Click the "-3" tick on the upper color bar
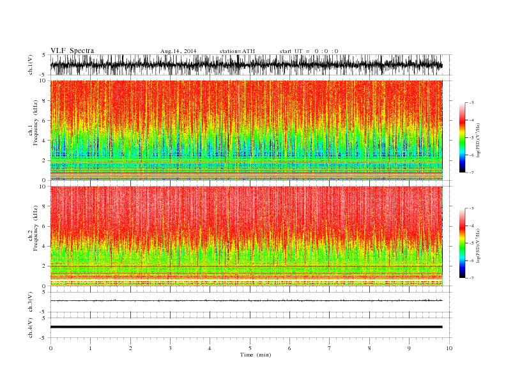The image size is (506, 391). 471,103
